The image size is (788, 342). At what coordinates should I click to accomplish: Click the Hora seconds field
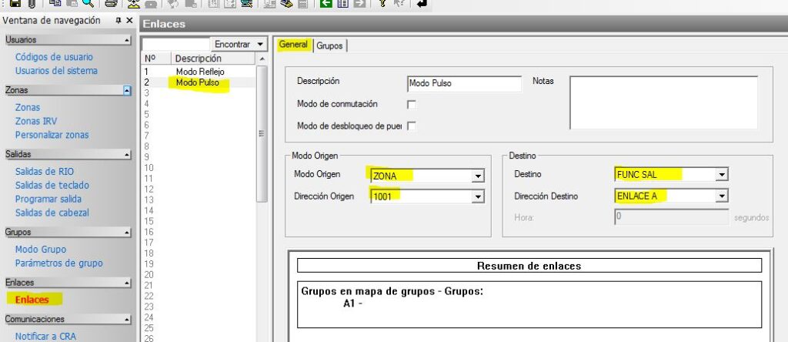tap(671, 217)
